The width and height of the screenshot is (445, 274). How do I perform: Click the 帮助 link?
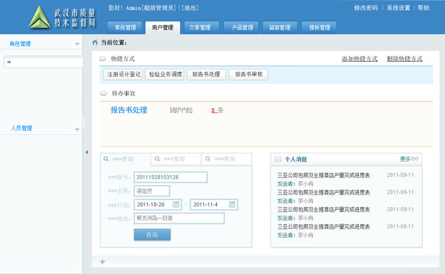423,8
